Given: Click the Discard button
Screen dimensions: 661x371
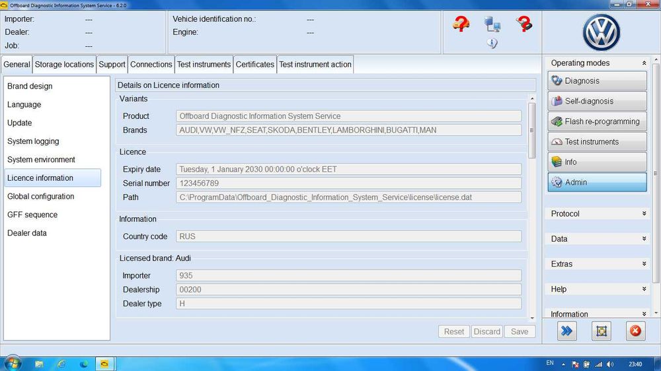Looking at the screenshot, I should 487,331.
